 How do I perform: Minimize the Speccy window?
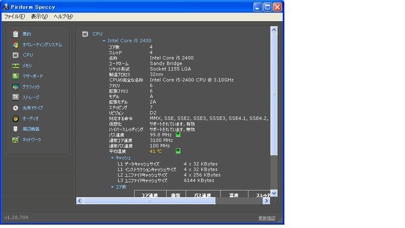pyautogui.click(x=257, y=7)
